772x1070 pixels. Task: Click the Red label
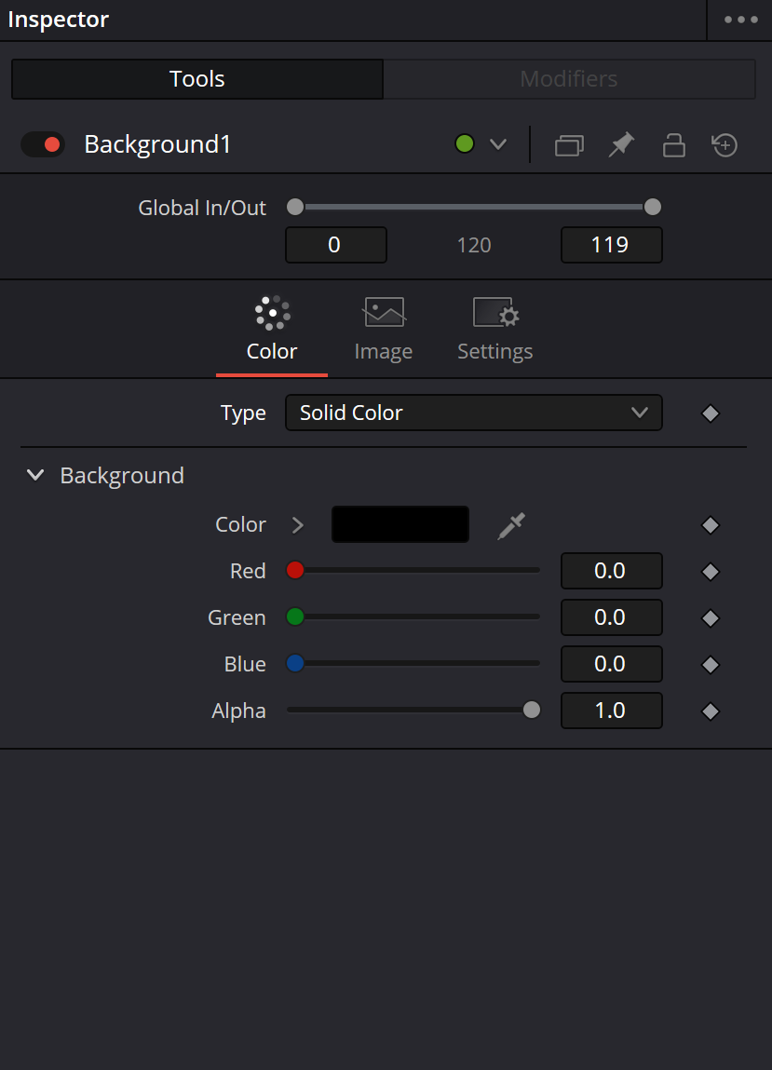tap(248, 571)
